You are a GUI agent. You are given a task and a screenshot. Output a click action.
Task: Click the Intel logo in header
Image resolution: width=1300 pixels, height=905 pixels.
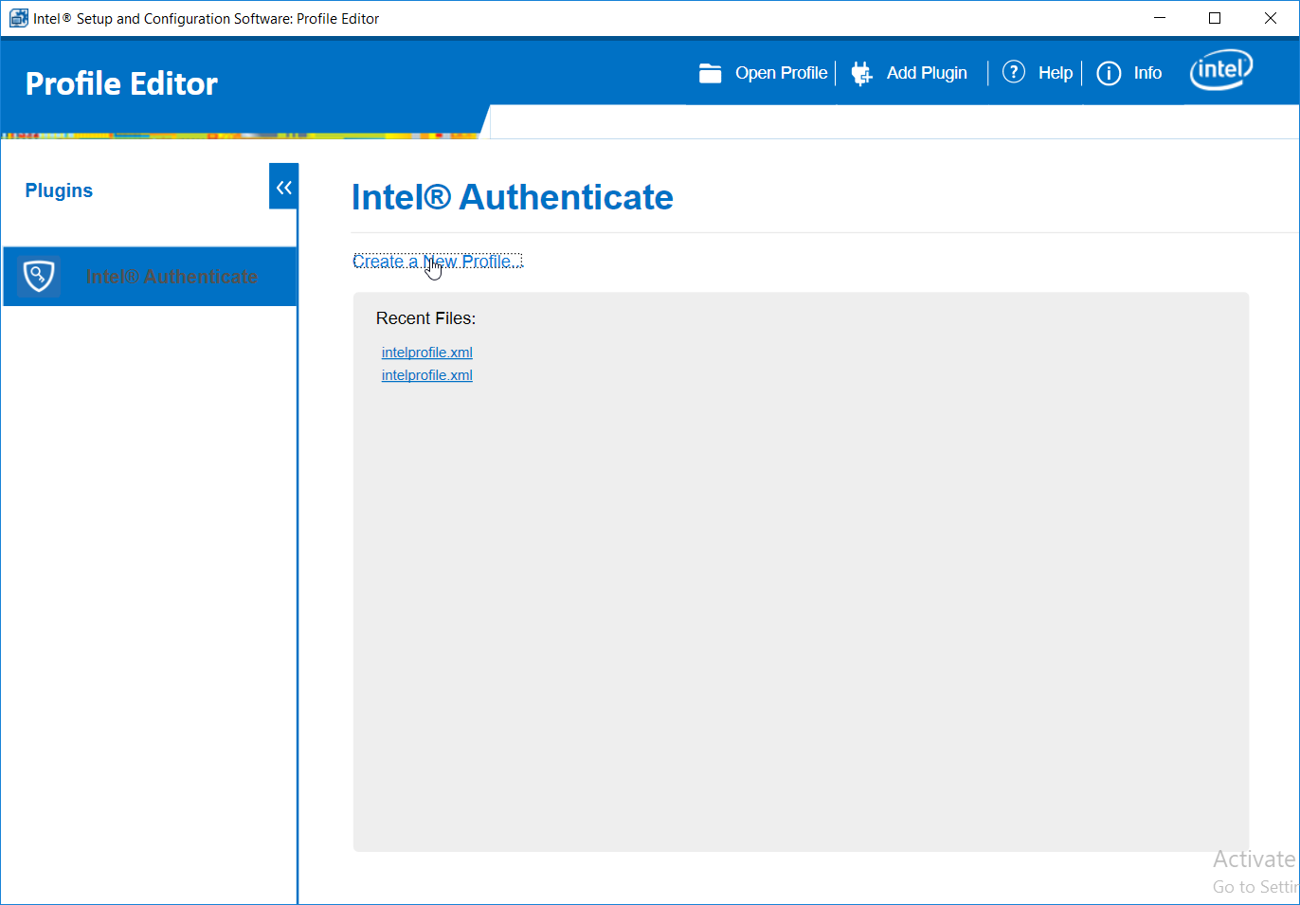click(1221, 70)
